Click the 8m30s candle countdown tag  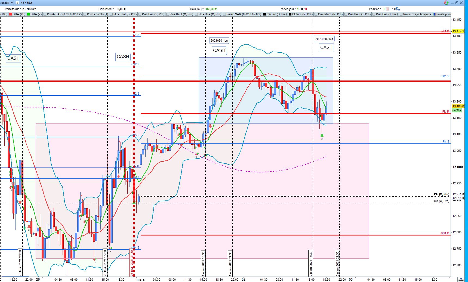pyautogui.click(x=457, y=110)
